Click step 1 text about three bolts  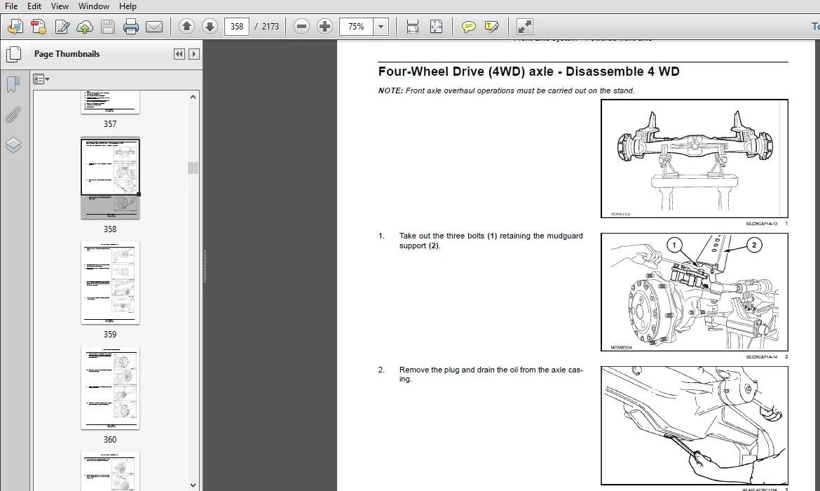(491, 241)
